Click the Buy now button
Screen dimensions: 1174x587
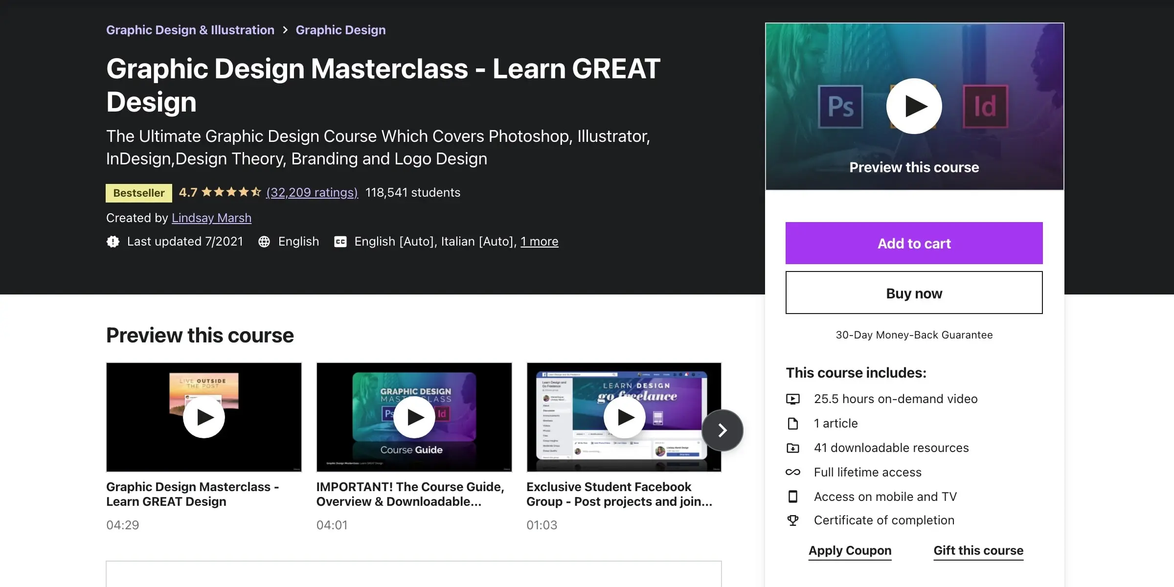point(914,293)
